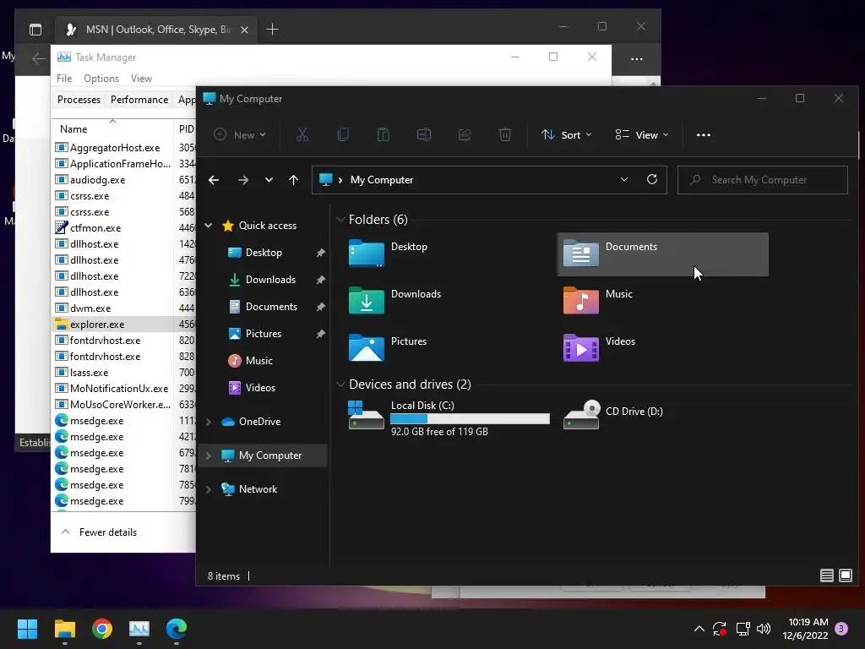The height and width of the screenshot is (649, 865).
Task: Select Pictures in Quick access sidebar
Action: pos(264,333)
